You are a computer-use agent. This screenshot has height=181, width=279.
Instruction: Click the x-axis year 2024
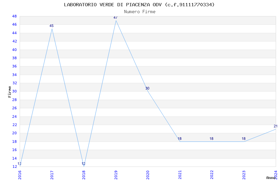coord(276,175)
